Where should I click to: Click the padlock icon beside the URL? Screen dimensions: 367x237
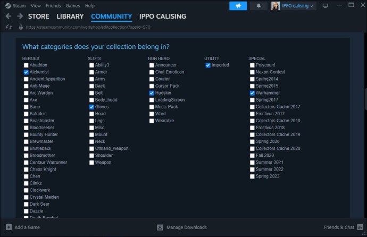[x=21, y=27]
